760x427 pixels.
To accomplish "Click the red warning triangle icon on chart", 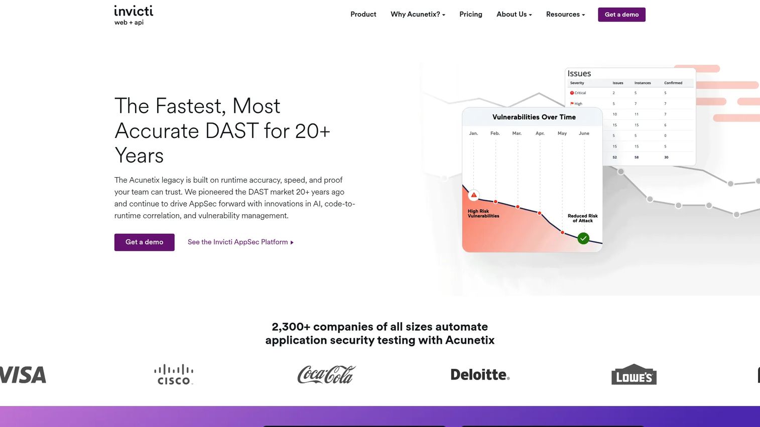I will pyautogui.click(x=473, y=195).
